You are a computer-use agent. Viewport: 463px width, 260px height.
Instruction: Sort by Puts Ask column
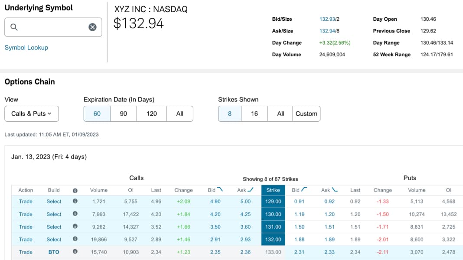tap(329, 190)
